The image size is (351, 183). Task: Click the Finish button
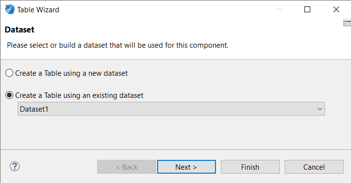point(250,167)
